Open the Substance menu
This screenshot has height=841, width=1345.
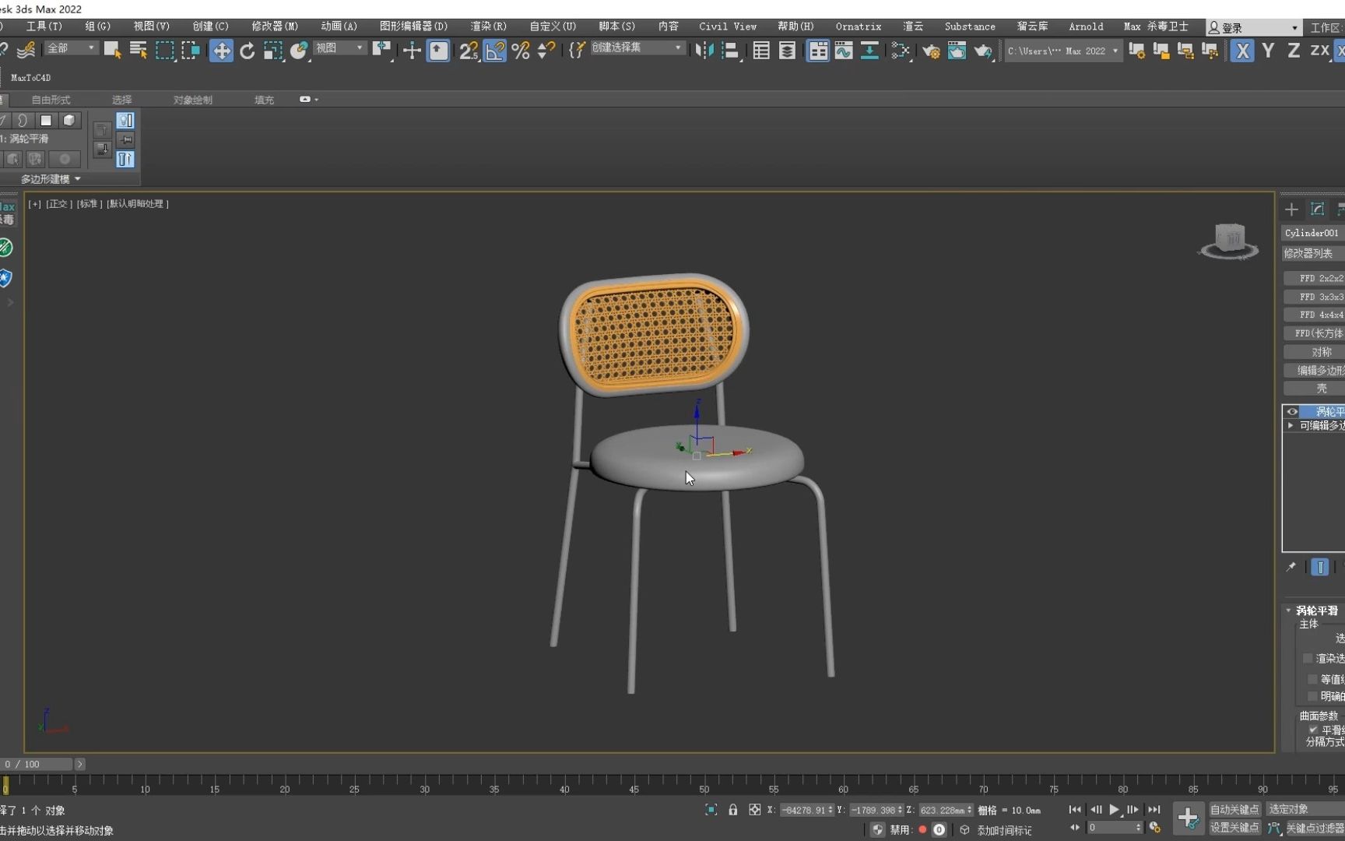pyautogui.click(x=969, y=26)
